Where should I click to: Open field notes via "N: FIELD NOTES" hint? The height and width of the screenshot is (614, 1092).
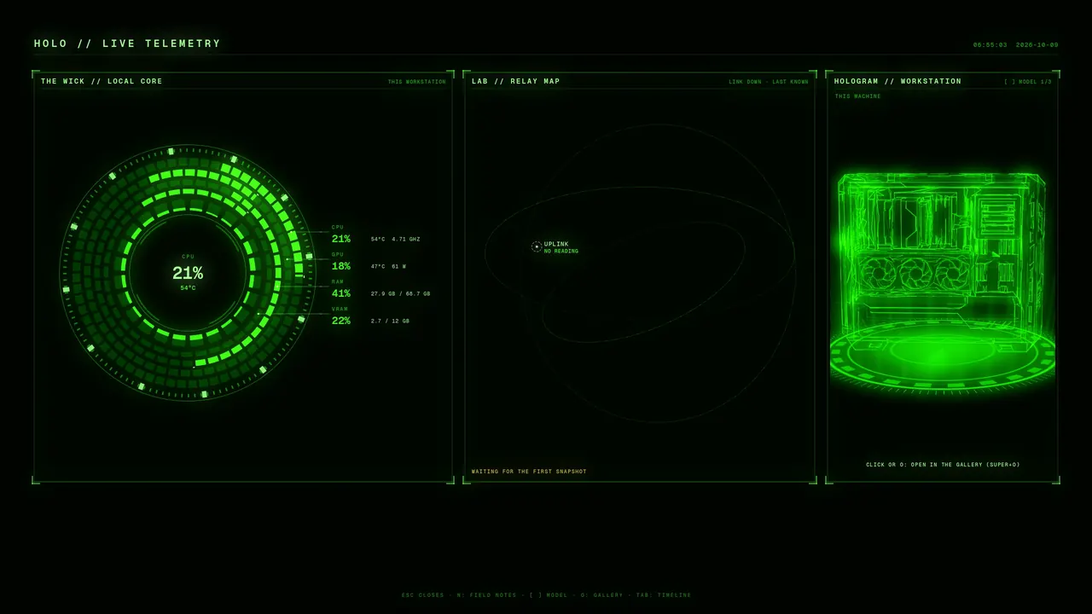point(487,595)
